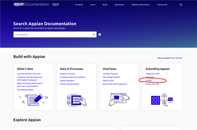Viewport: 197px width, 130px height.
Task: View the See Release Notes link
Action: point(27,90)
